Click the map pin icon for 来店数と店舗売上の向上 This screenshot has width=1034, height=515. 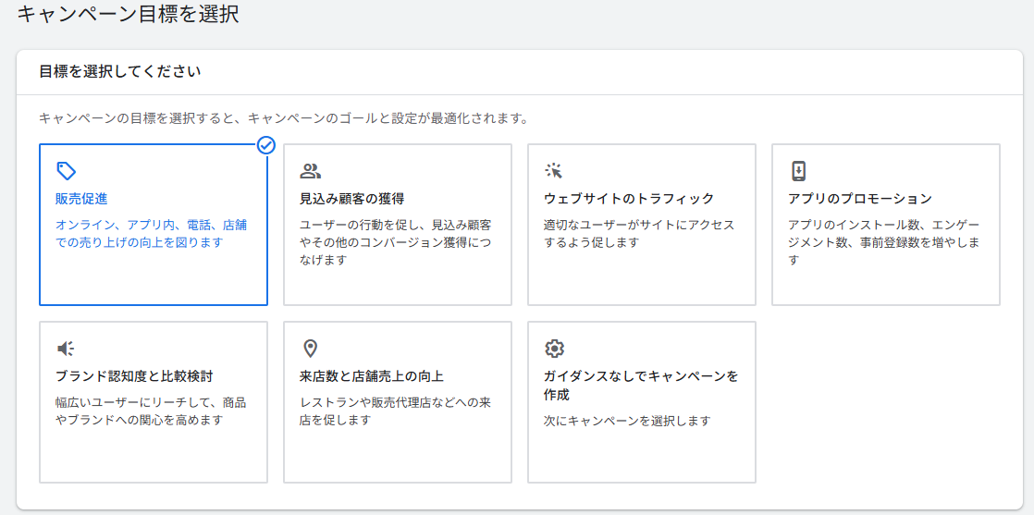(x=310, y=349)
